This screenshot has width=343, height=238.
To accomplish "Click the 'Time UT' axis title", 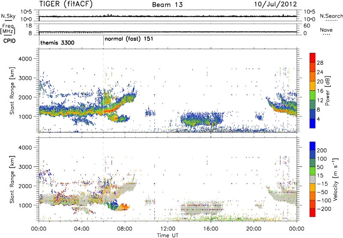I will (x=168, y=235).
